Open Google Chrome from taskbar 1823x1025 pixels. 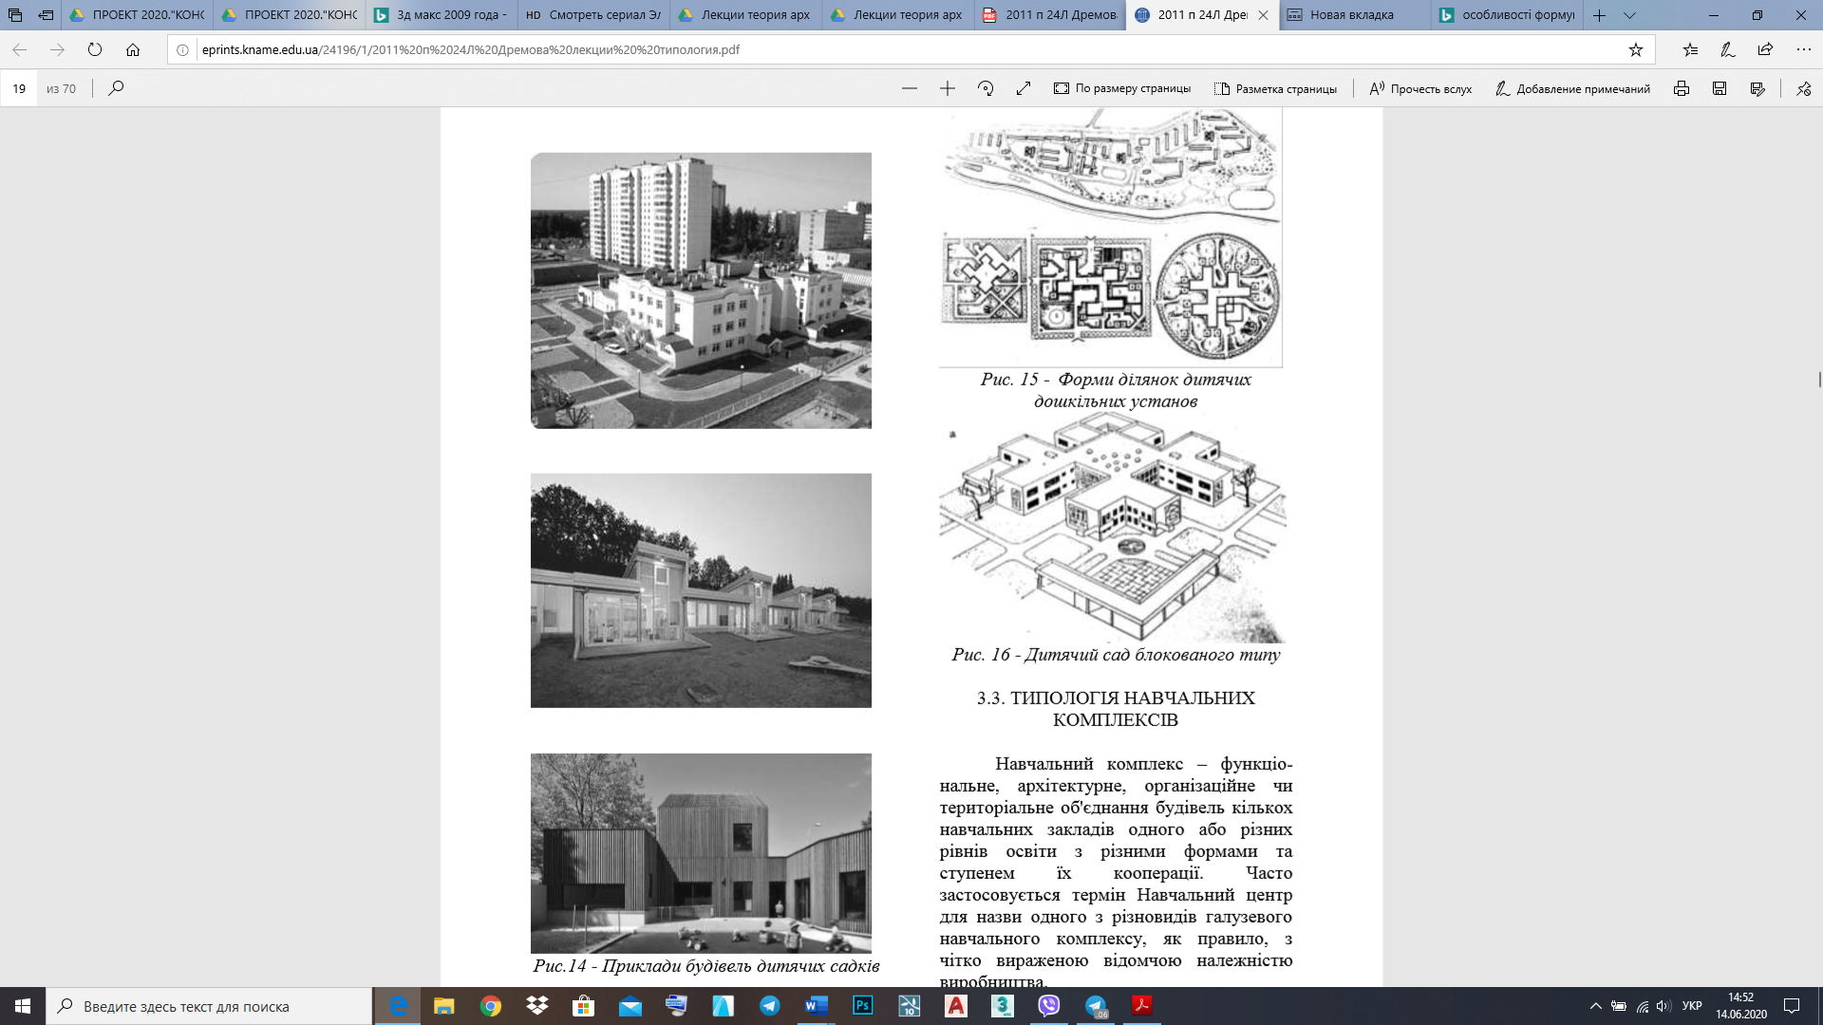(491, 1006)
